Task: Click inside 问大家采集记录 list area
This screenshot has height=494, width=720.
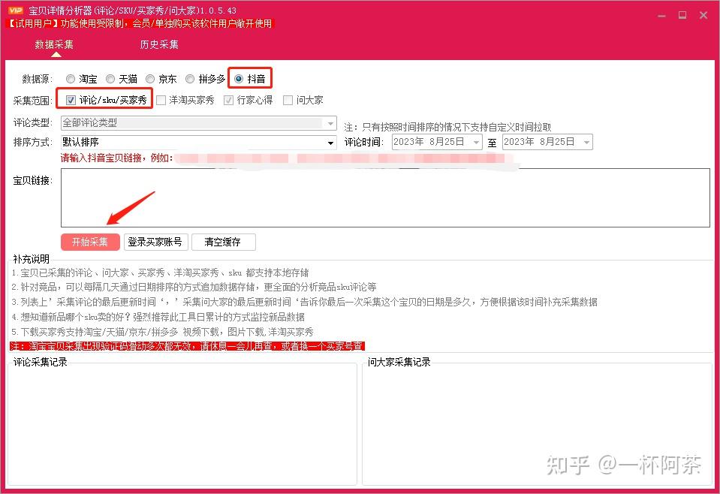Action: tap(537, 423)
